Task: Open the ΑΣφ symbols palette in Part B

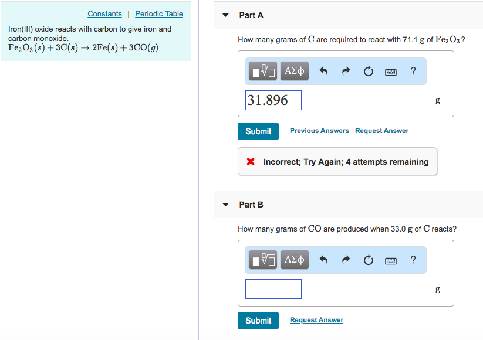Action: point(294,260)
